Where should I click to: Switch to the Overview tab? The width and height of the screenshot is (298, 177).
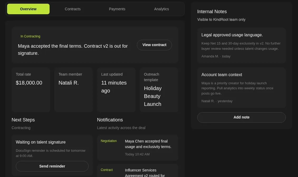coord(28,9)
